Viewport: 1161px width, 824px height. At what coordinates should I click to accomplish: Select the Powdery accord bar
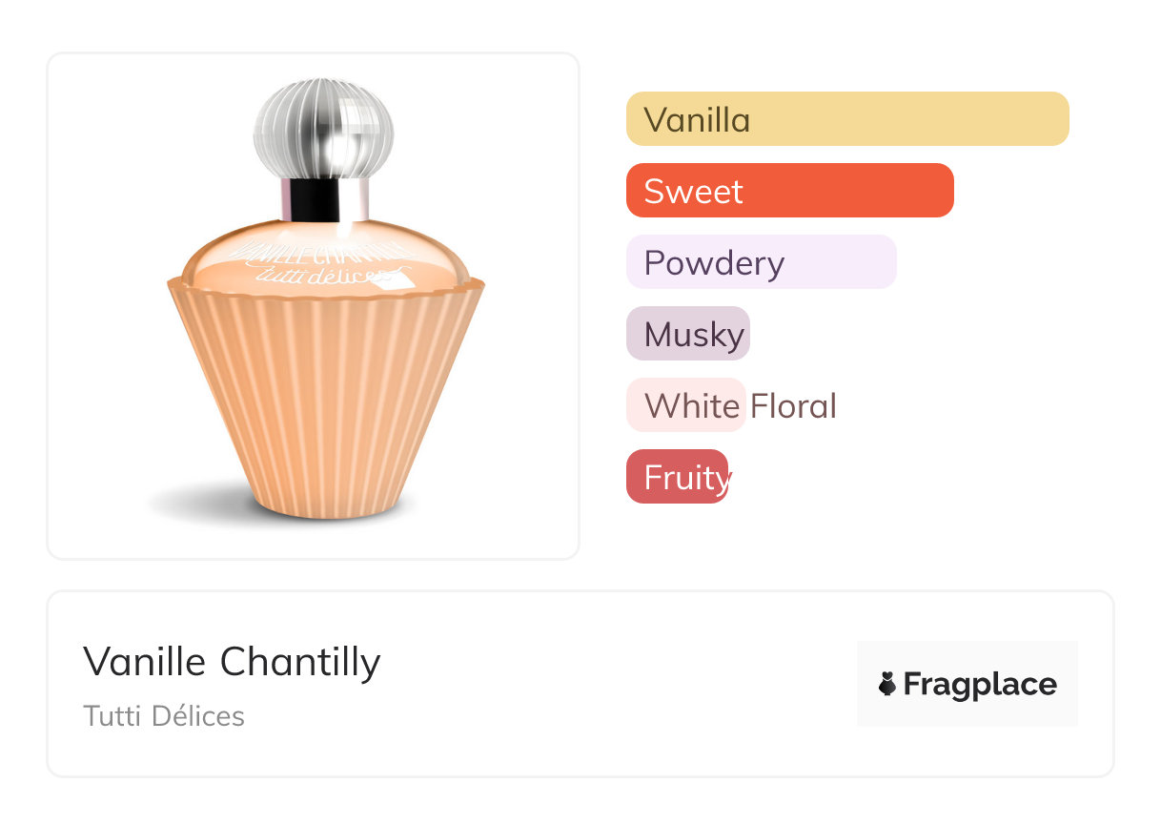pos(761,262)
